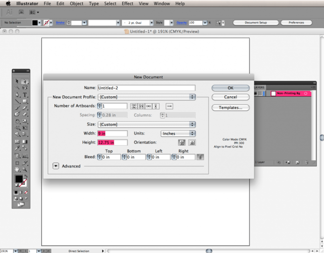The width and height of the screenshot is (324, 253).
Task: Choose the Direct Selection arrow tool
Action: tap(25, 81)
